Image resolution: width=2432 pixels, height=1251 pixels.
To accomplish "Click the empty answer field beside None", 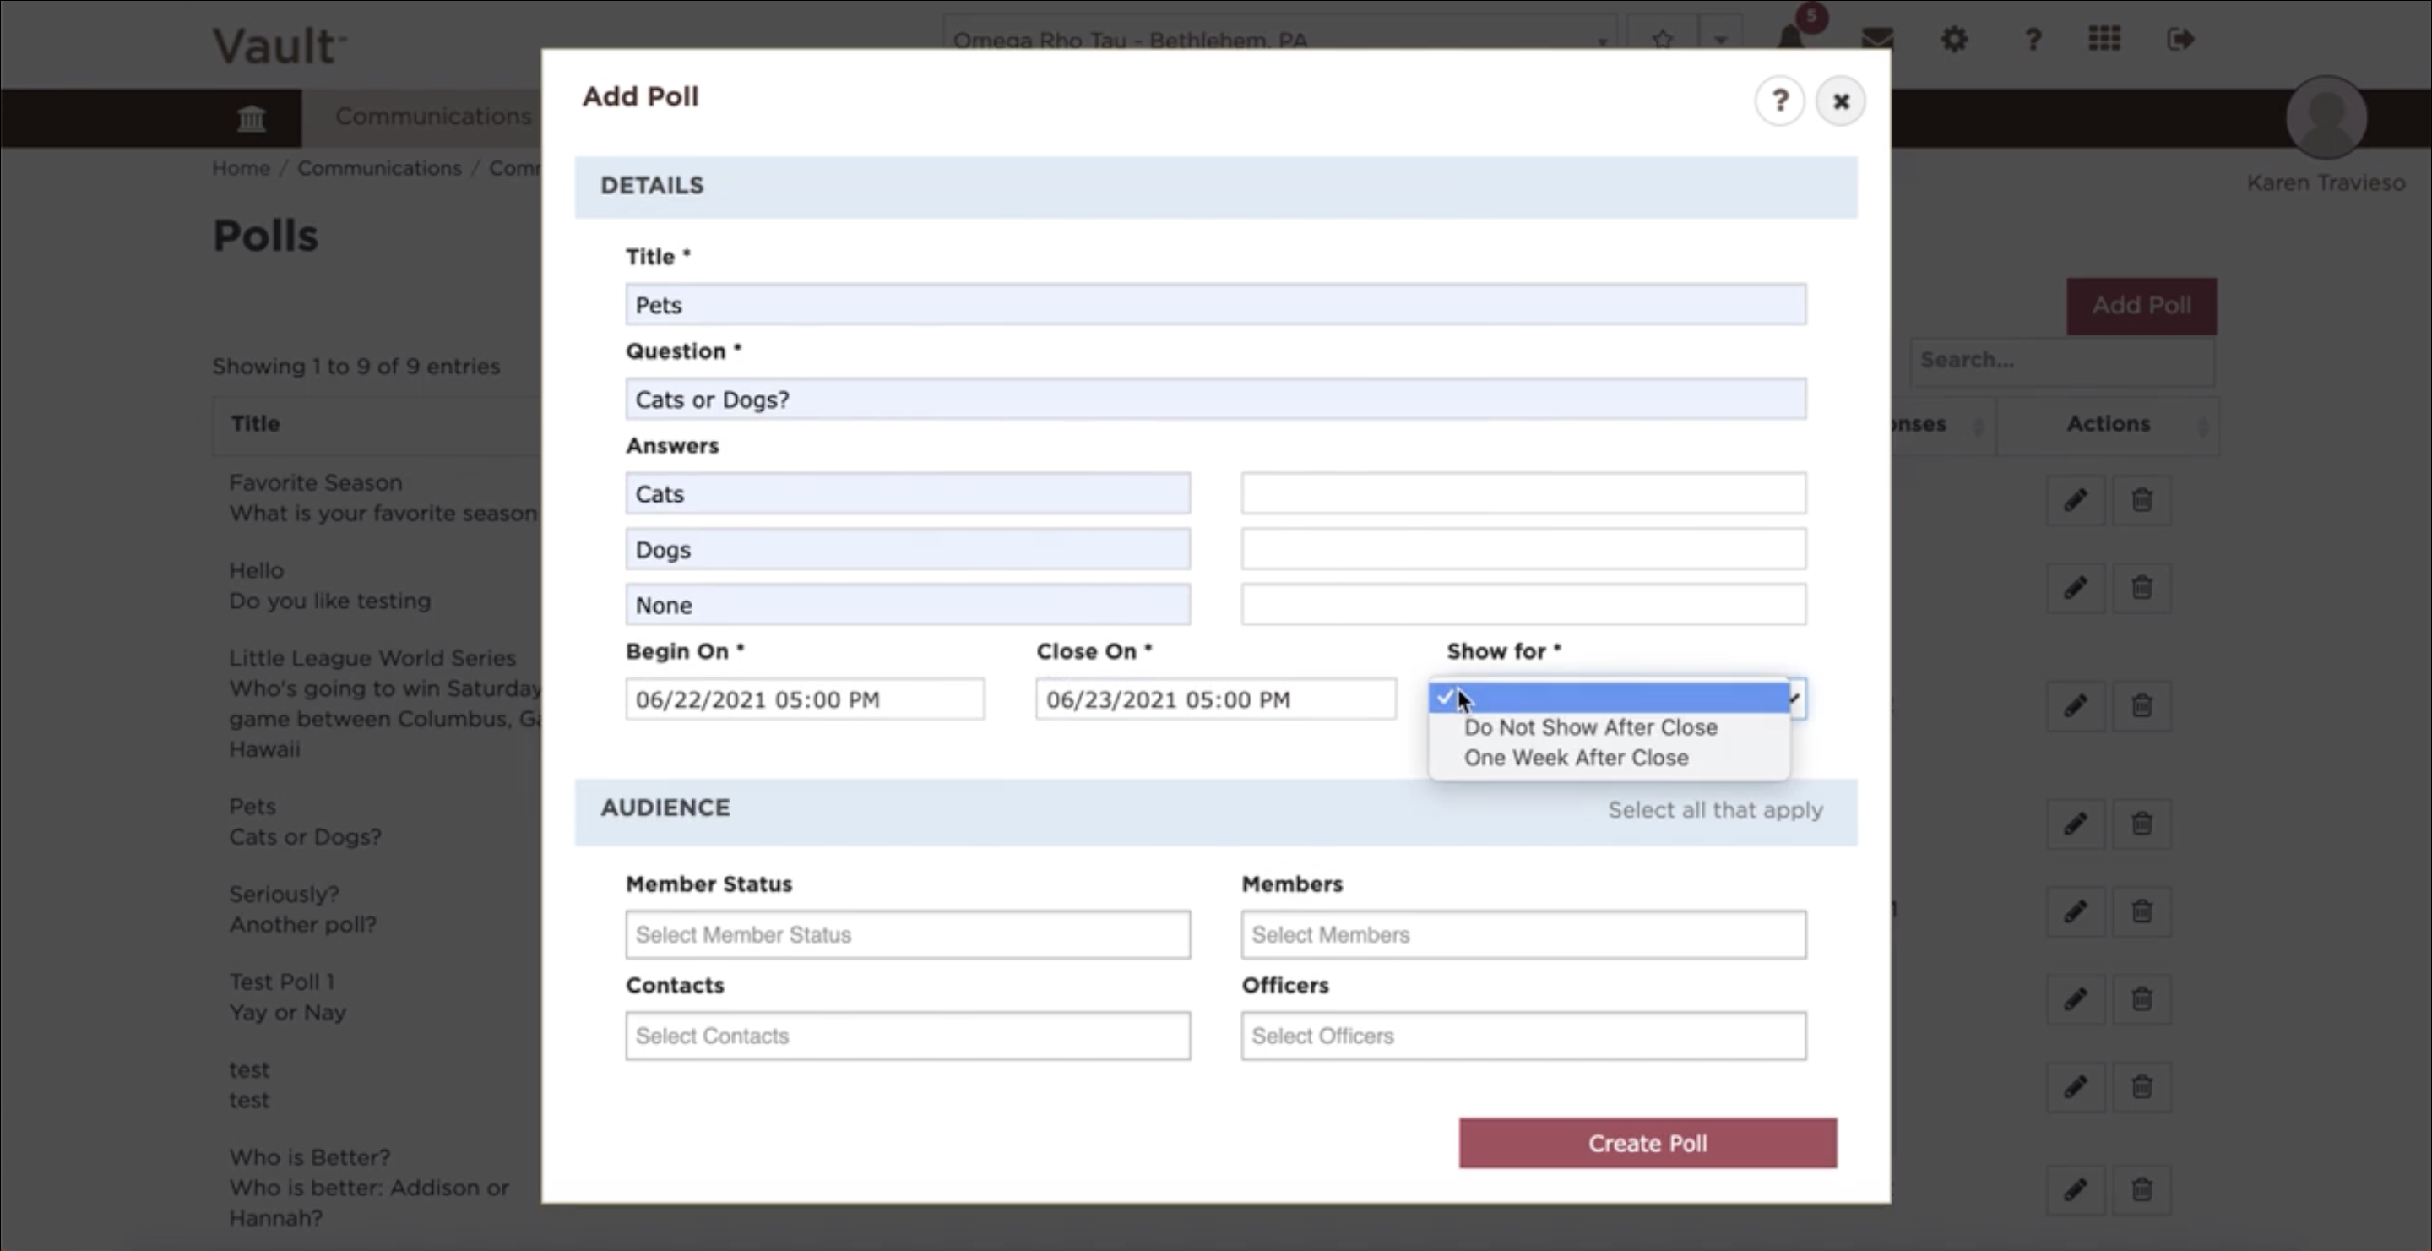I will pyautogui.click(x=1523, y=604).
